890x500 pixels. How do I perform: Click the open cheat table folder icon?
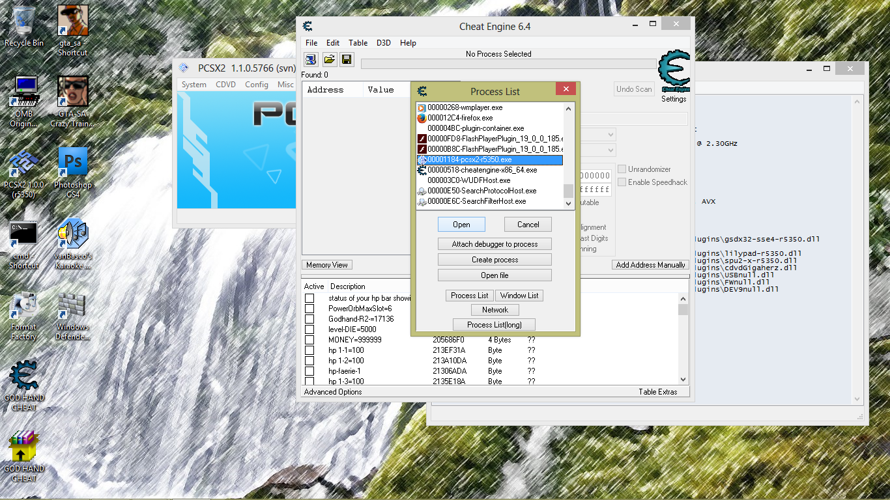(x=330, y=60)
